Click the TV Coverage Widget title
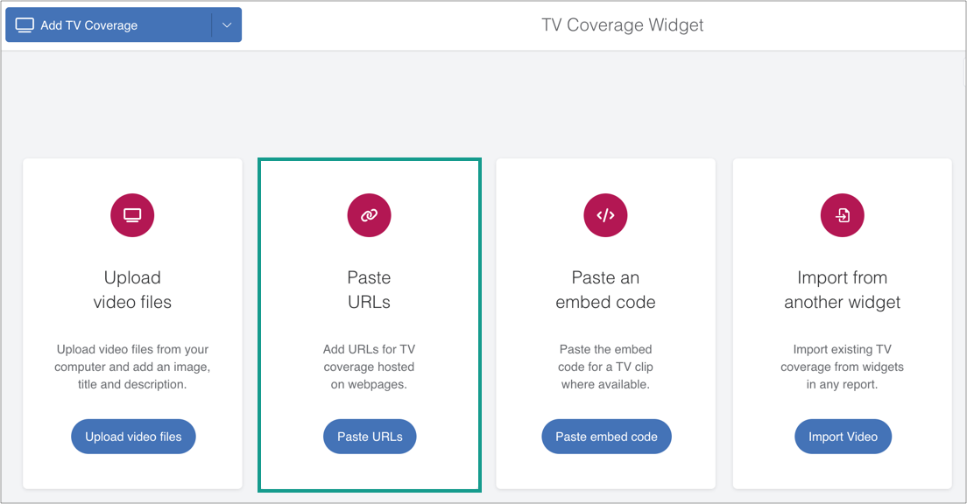 pyautogui.click(x=622, y=25)
